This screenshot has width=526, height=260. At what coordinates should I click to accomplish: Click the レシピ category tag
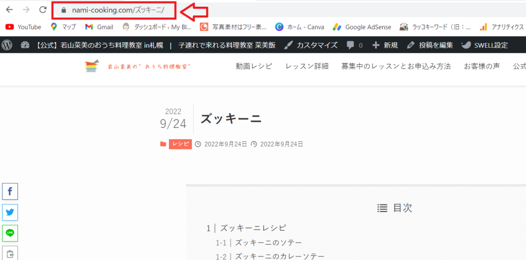[x=180, y=144]
